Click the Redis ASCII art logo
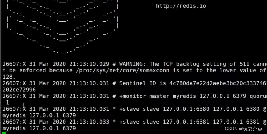267x134 pixels. 63,27
